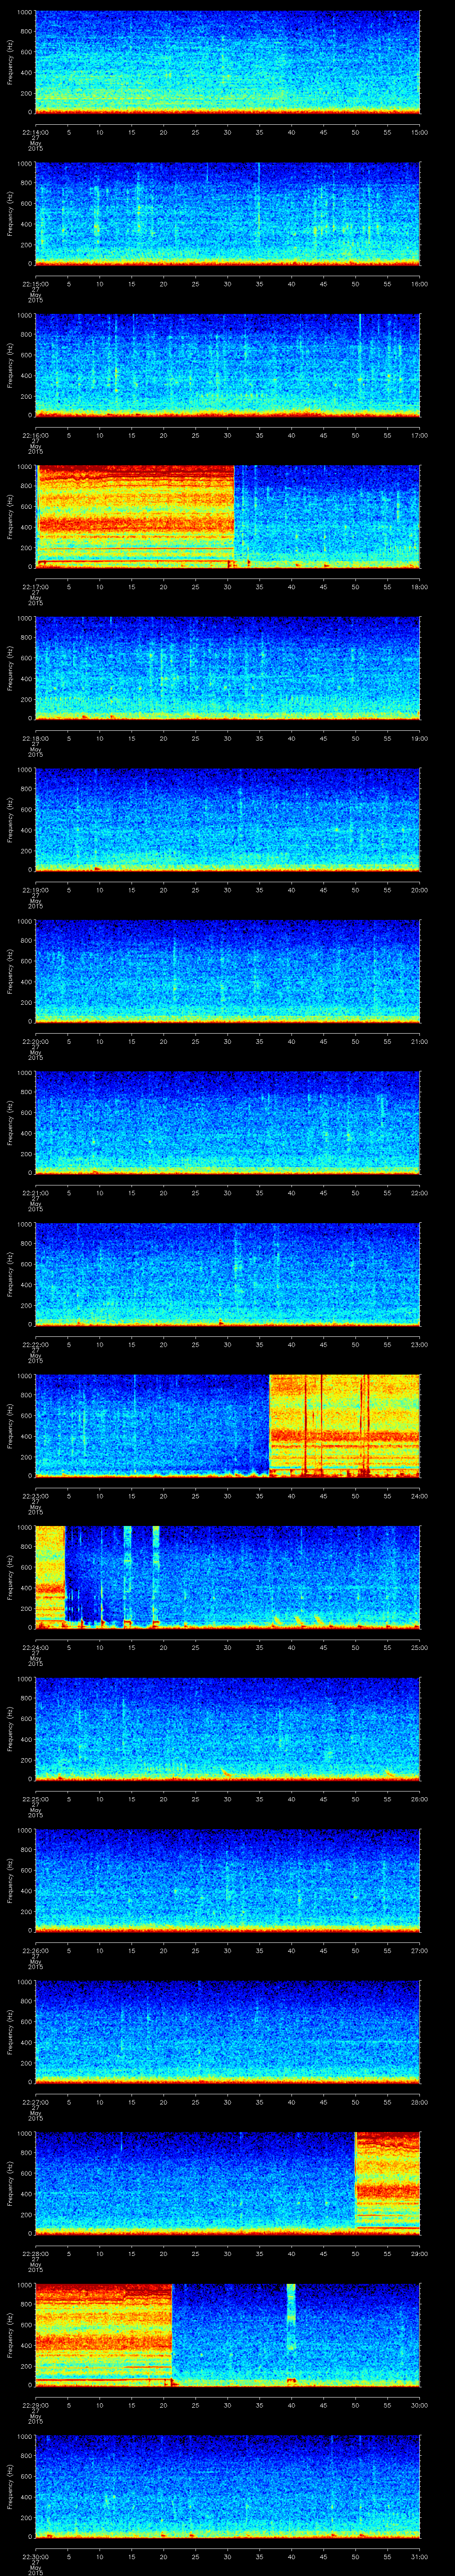Click the 31:00 end time label
Viewport: 455px width, 2576px height.
[x=419, y=2556]
